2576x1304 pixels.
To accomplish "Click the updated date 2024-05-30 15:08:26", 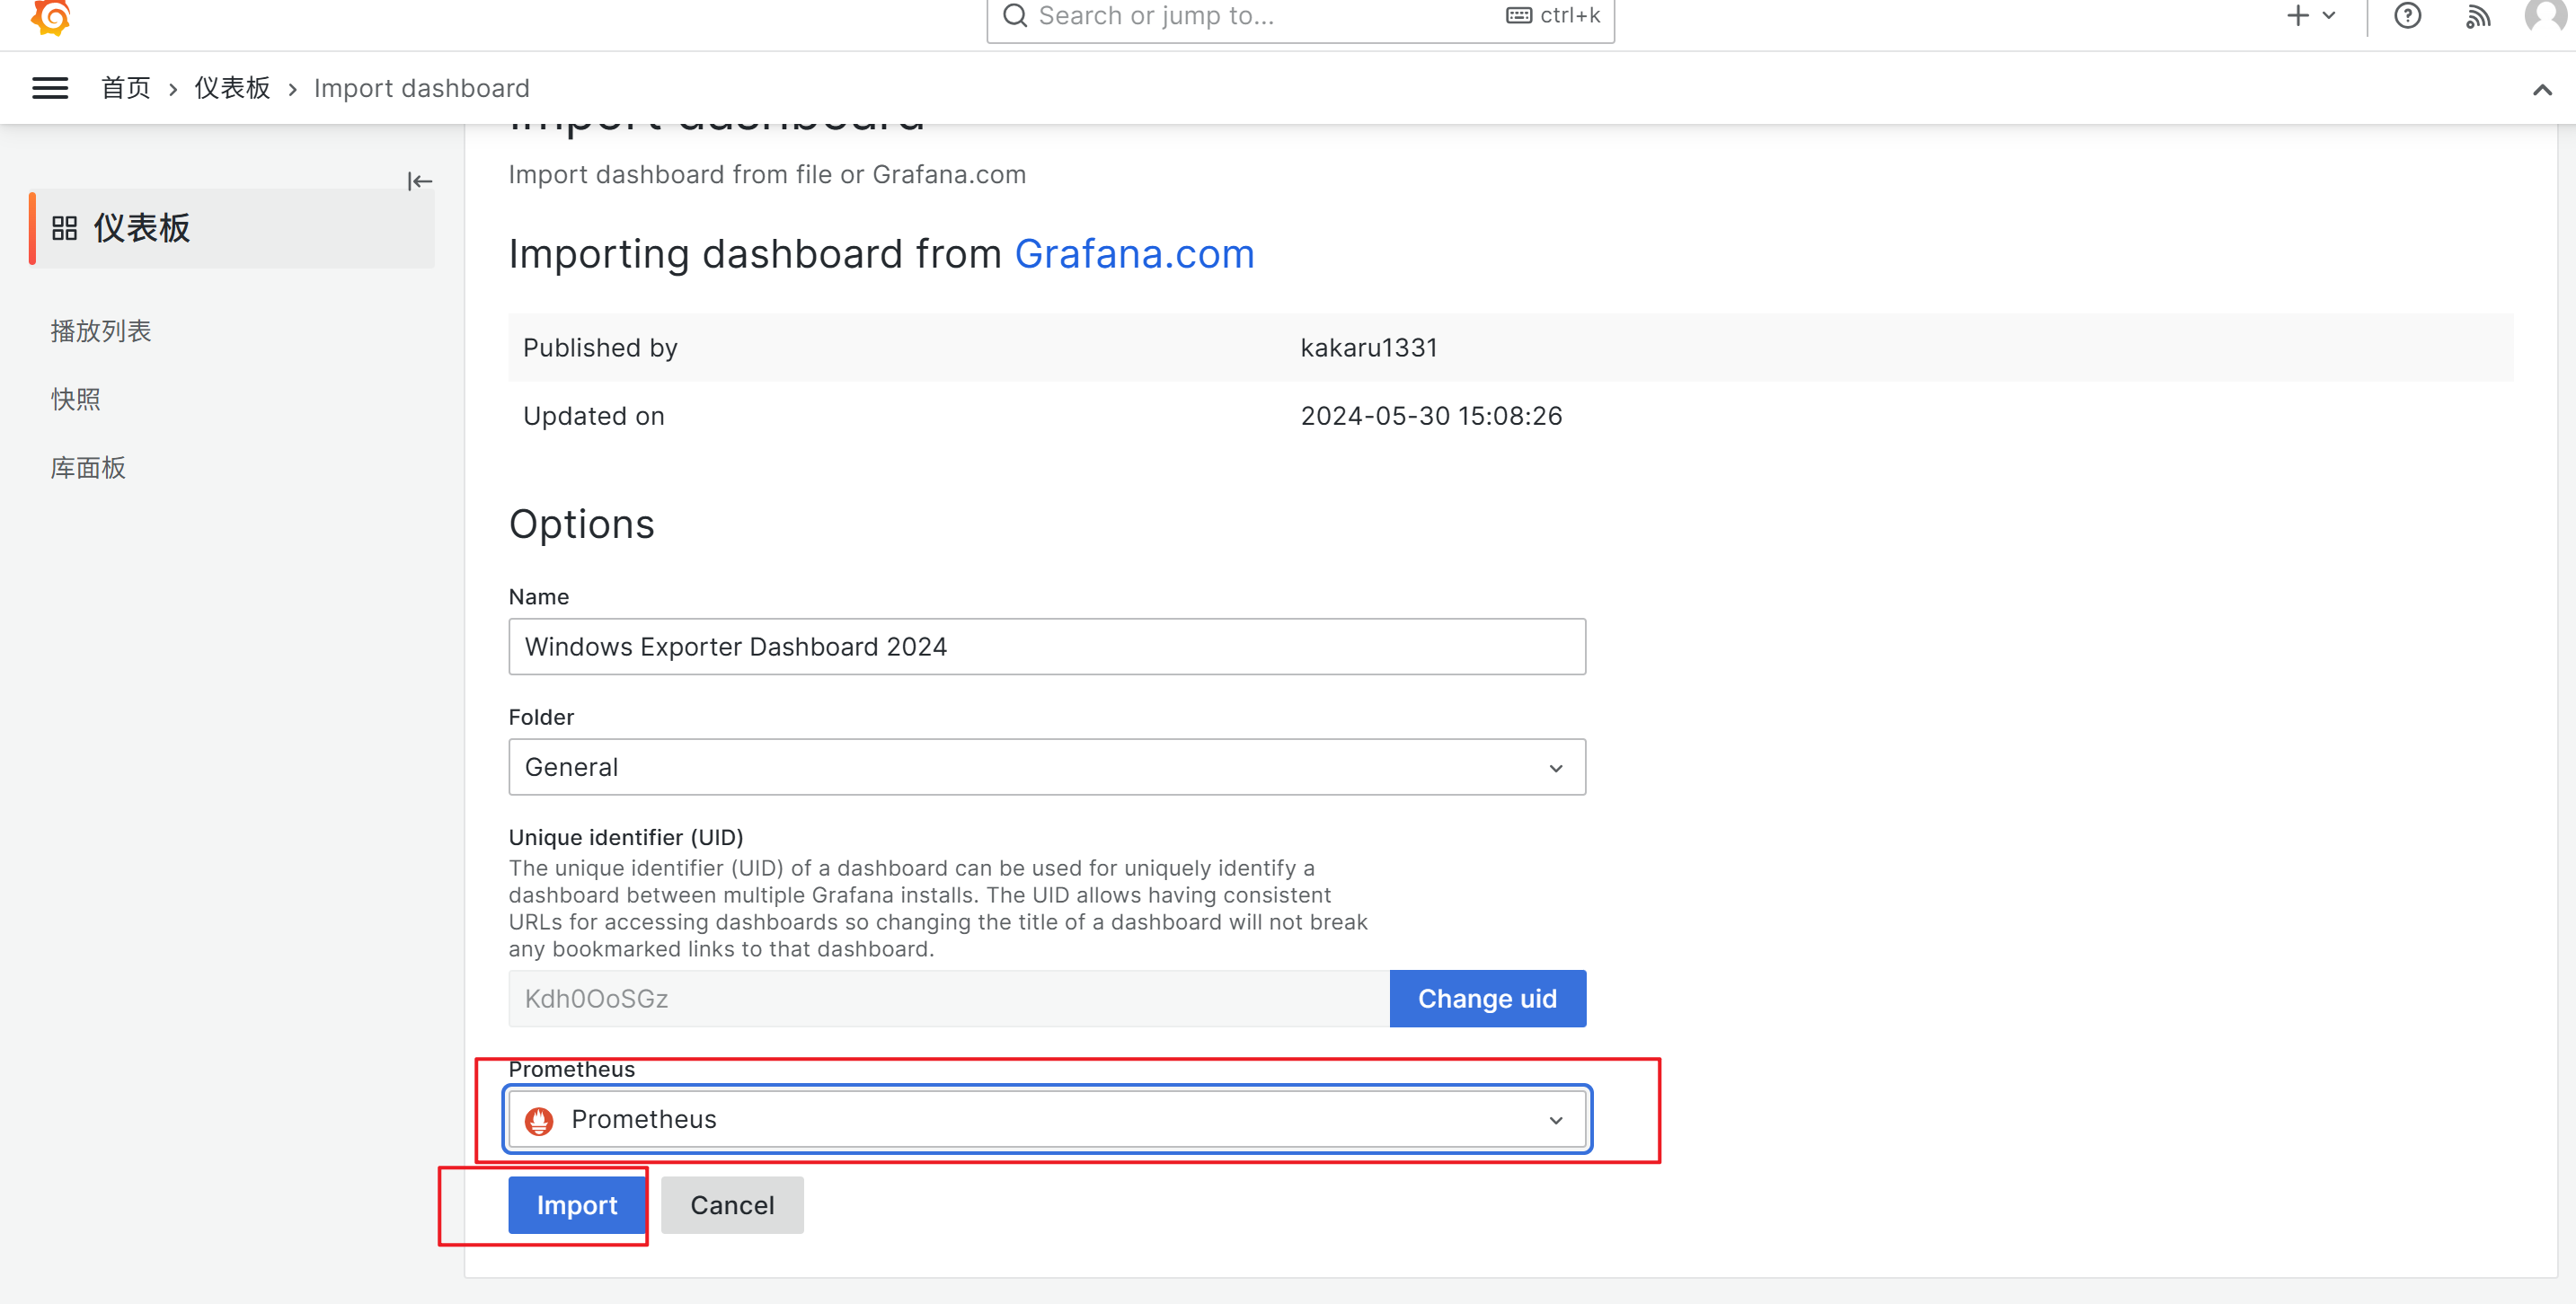I will pyautogui.click(x=1431, y=416).
